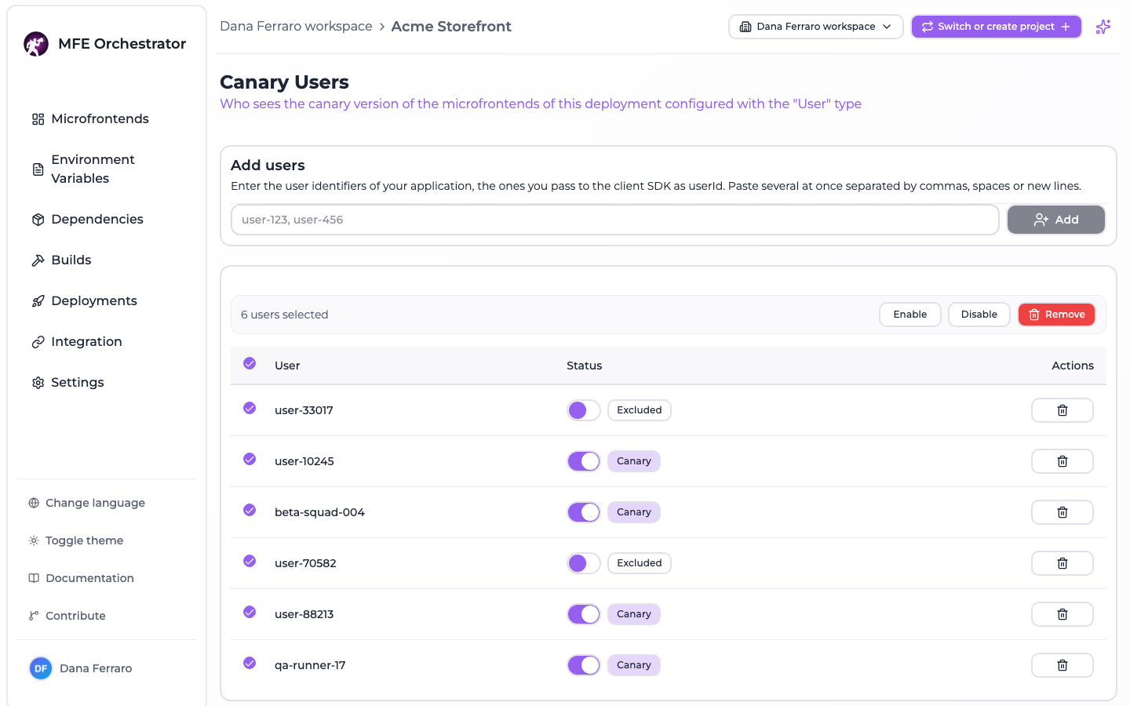Open the Contribute link
Viewport: 1130px width, 706px height.
107,616
